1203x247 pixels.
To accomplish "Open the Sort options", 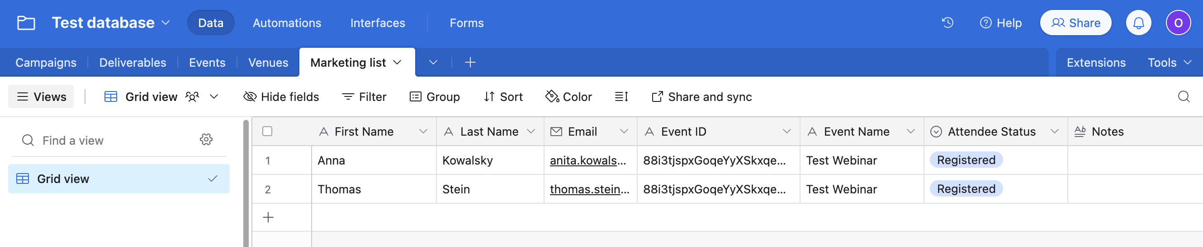I will [503, 97].
